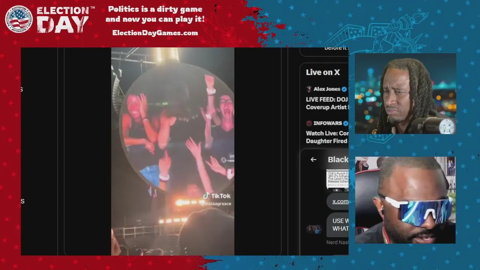Open INFOWARS account name

tap(328, 123)
